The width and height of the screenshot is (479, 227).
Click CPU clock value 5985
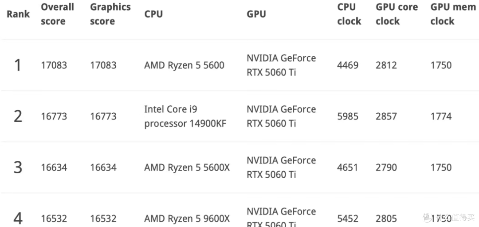348,116
